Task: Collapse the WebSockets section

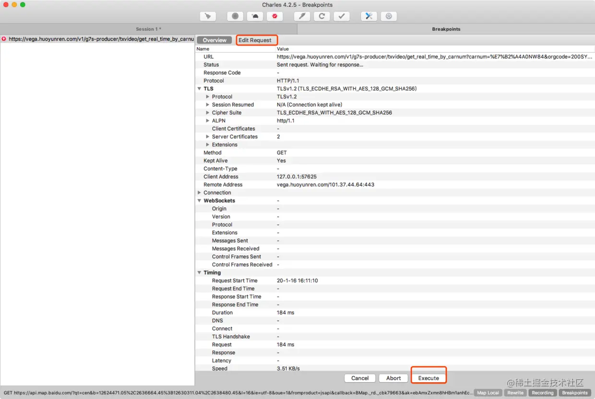Action: (x=199, y=201)
